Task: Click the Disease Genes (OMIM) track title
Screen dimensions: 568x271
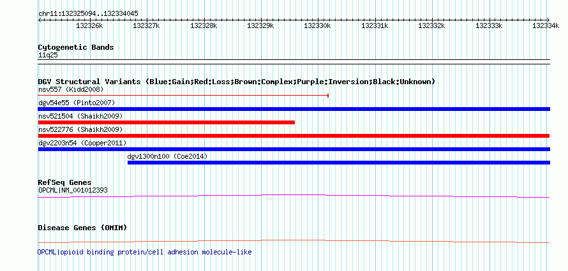Action: [82, 228]
